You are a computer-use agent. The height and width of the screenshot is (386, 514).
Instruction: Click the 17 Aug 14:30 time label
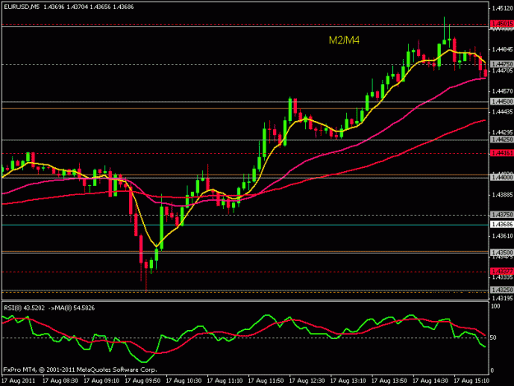[x=430, y=381]
